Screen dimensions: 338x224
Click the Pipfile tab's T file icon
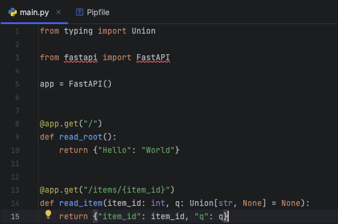tap(80, 12)
